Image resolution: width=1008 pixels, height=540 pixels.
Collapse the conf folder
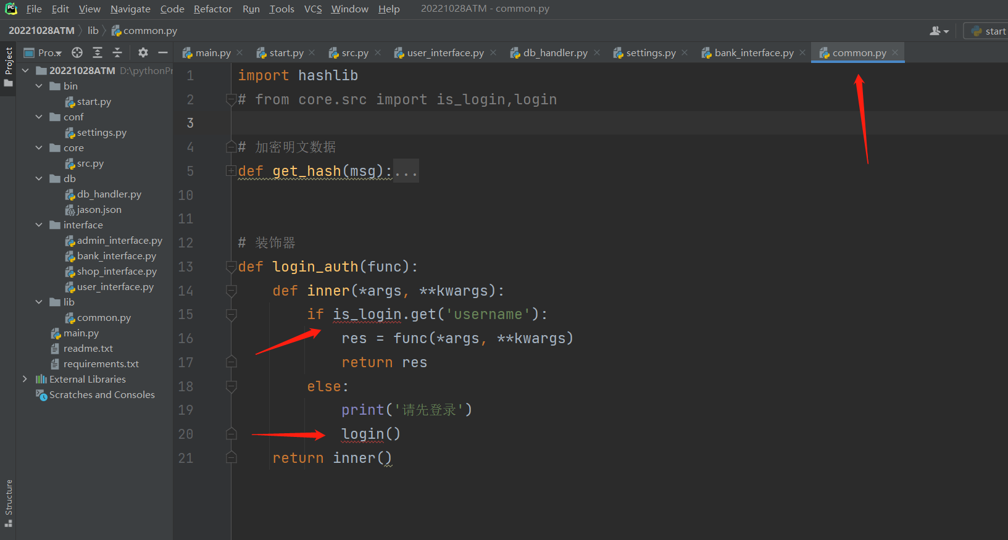[x=39, y=117]
